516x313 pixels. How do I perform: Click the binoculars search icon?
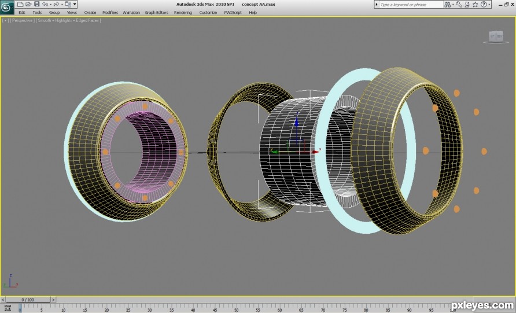click(448, 4)
